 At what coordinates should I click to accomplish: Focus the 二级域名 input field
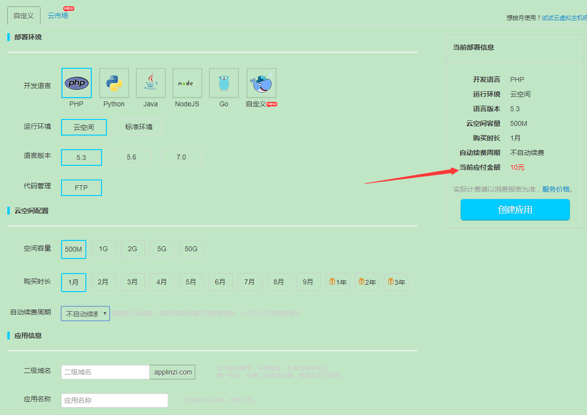coord(105,372)
